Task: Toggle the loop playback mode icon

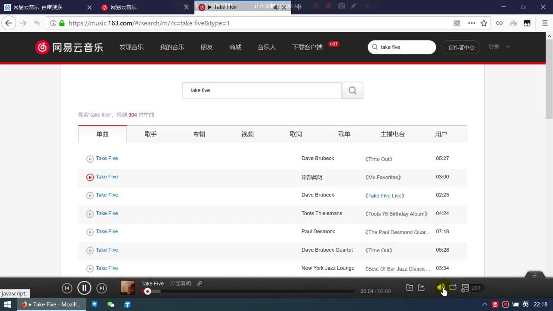Action: [453, 287]
